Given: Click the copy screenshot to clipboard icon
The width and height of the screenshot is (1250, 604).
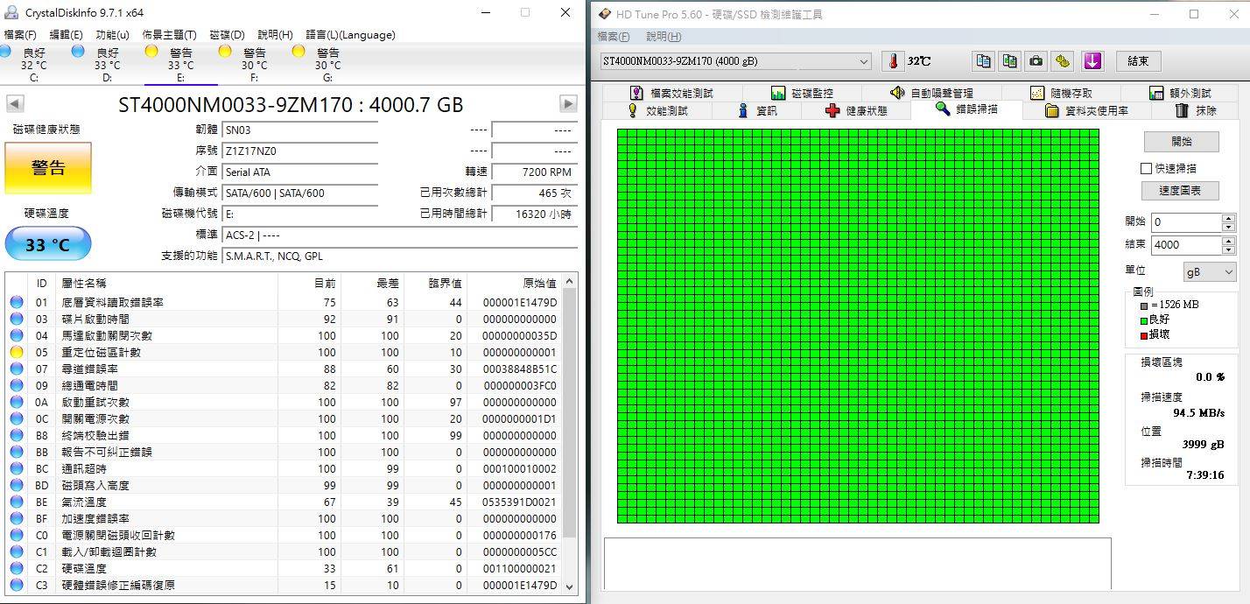Looking at the screenshot, I should pos(1009,61).
